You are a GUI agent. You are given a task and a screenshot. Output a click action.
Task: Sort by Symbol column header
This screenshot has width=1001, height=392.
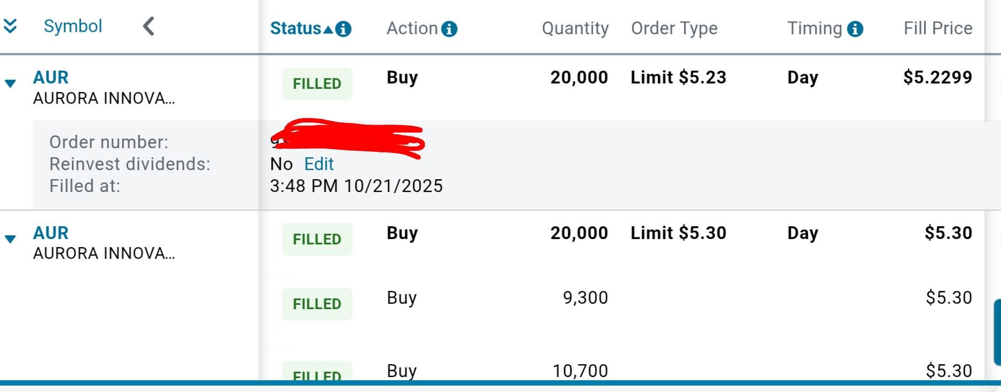click(x=73, y=26)
